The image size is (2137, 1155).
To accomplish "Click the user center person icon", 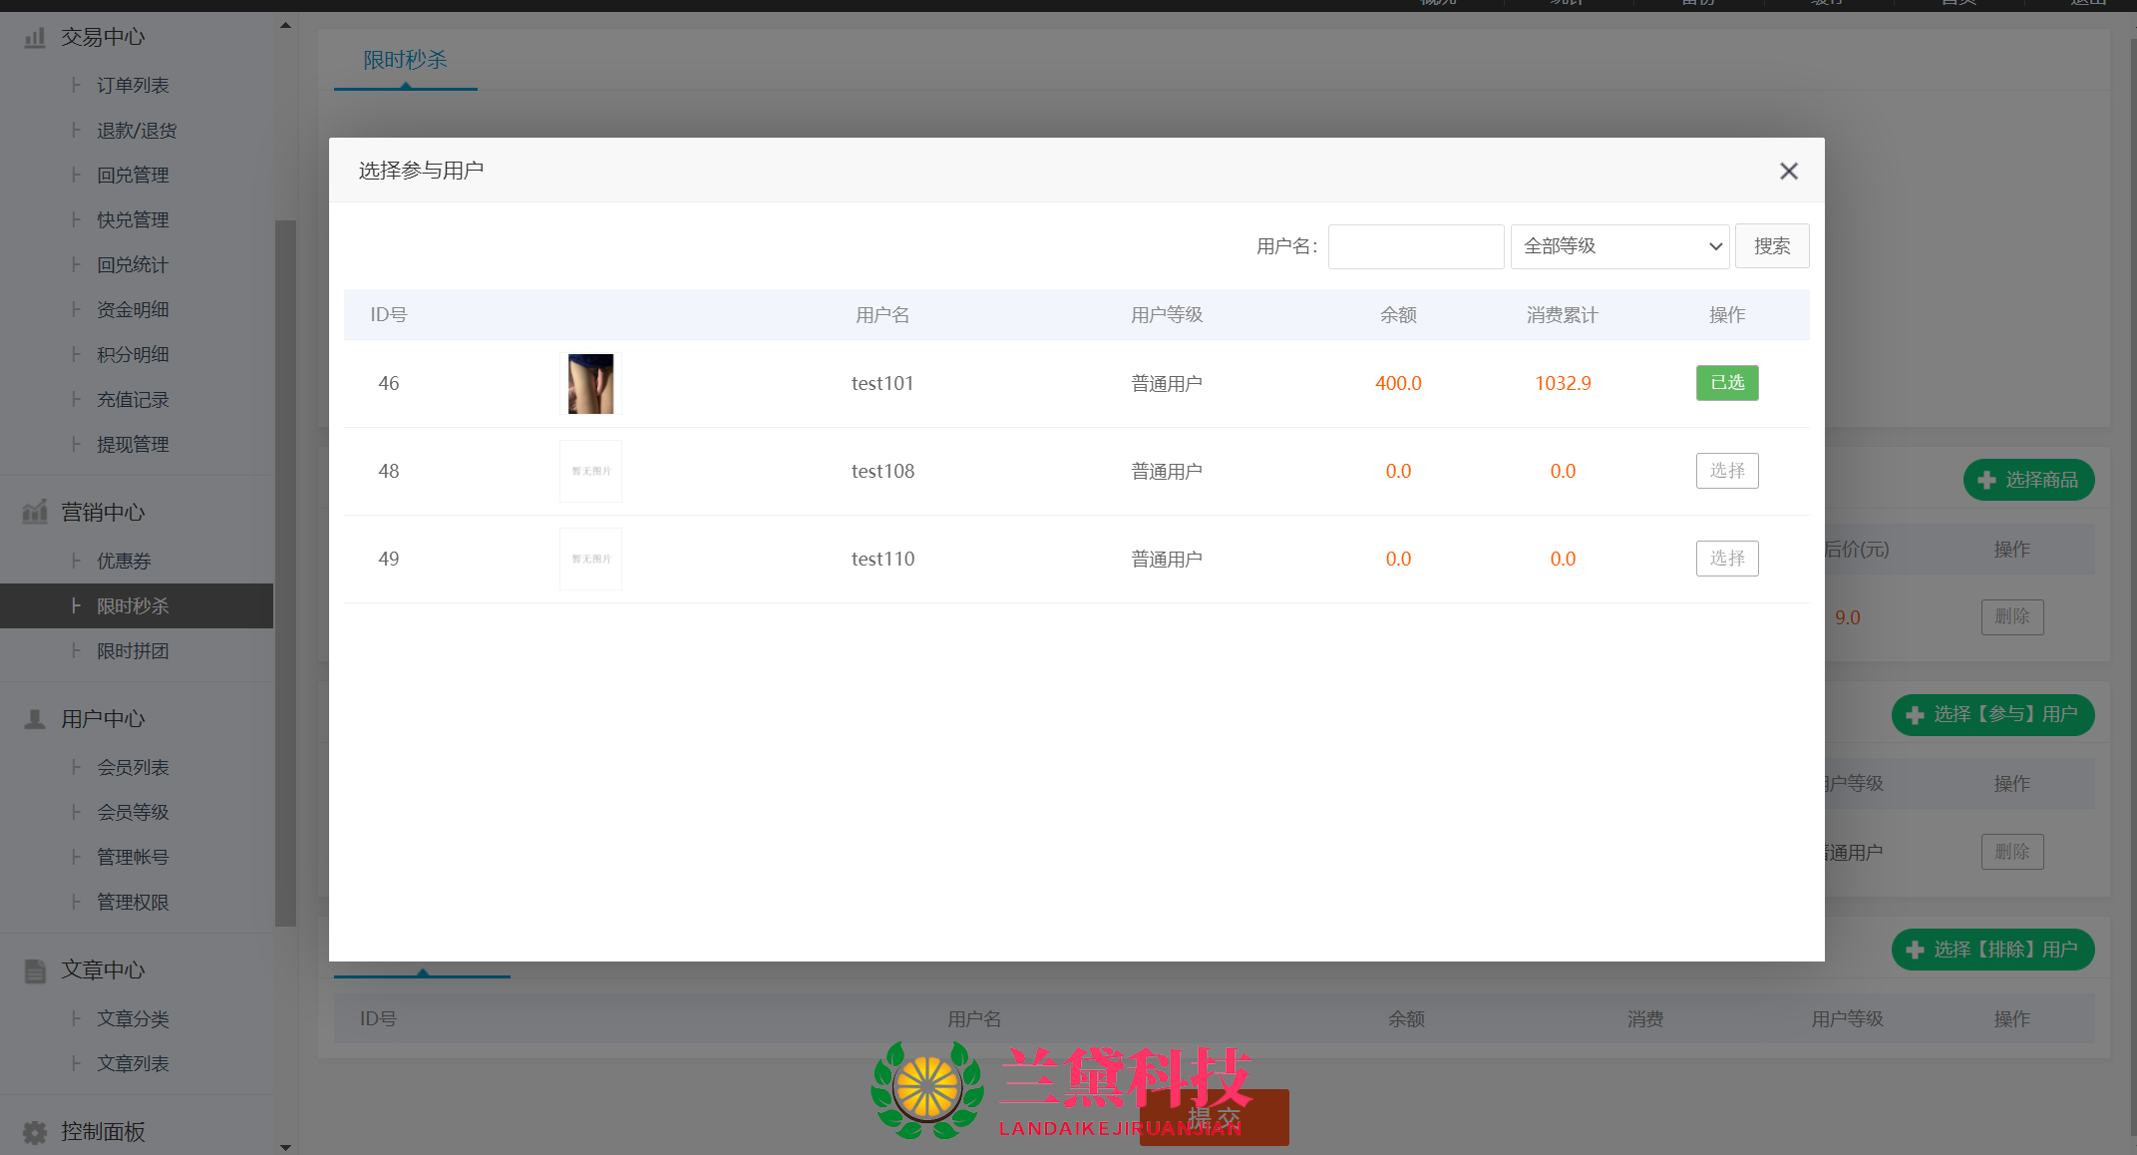I will 35,719.
